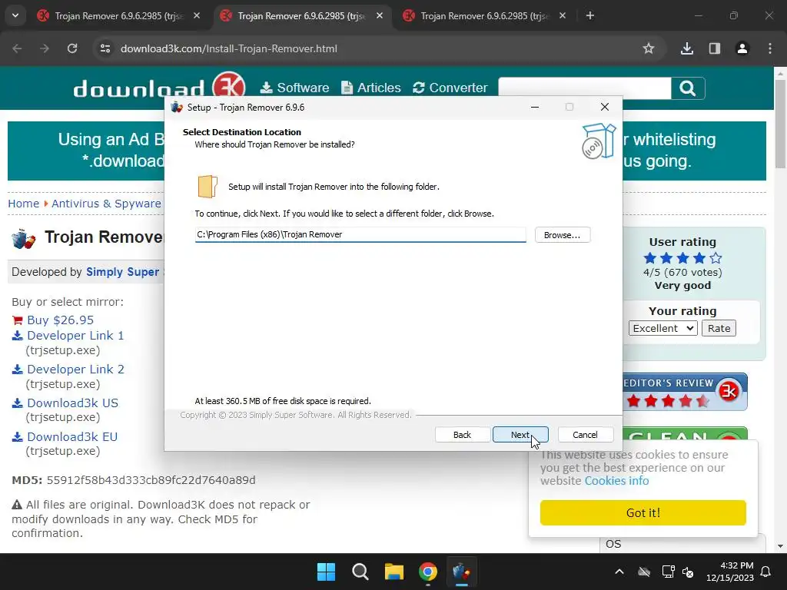This screenshot has width=787, height=590.
Task: Accept cookies with Got it! button
Action: point(643,512)
